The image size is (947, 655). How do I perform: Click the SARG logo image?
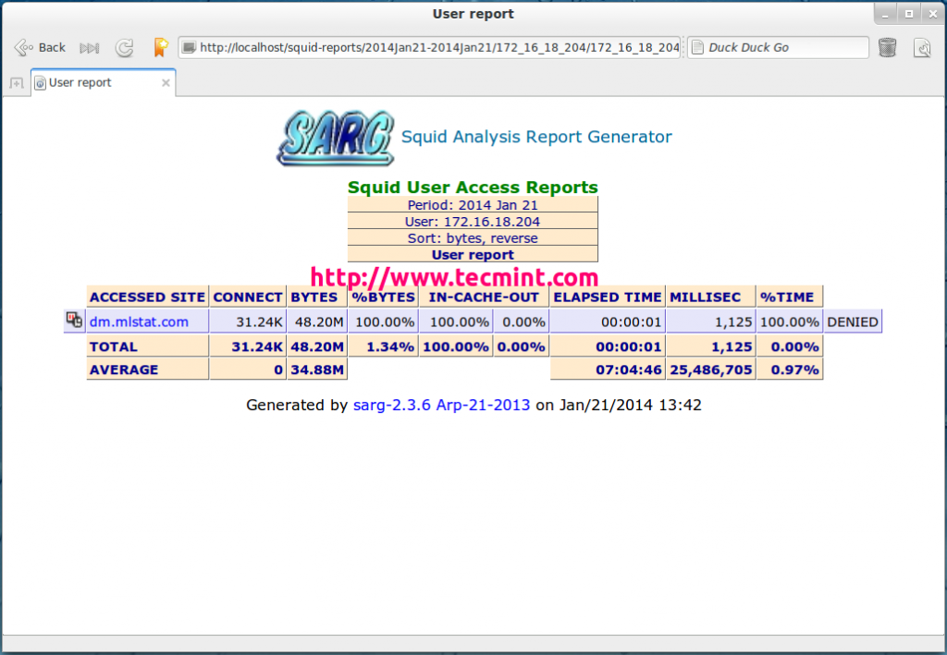(335, 137)
